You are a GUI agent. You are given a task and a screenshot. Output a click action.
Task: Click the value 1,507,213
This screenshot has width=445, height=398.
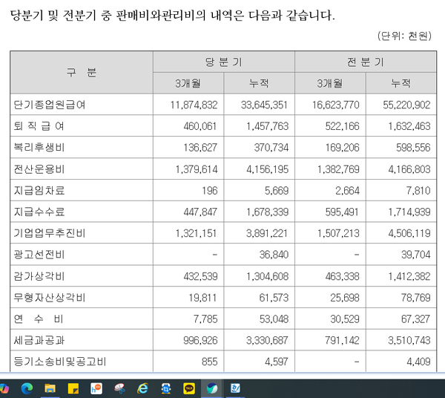pos(338,233)
